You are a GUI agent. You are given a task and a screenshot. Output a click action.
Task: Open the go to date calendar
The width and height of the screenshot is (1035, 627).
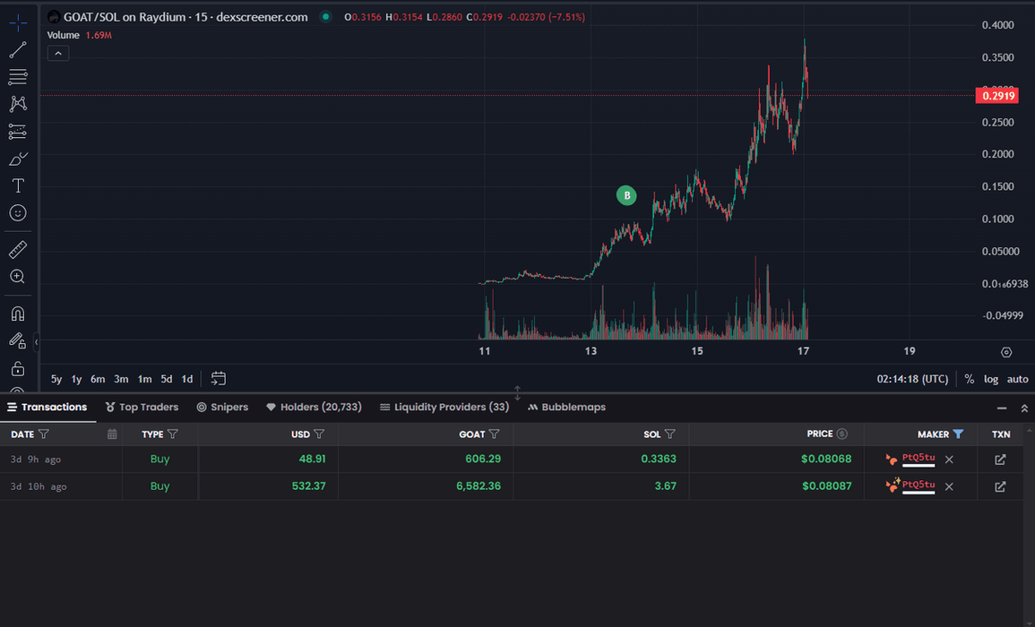click(x=219, y=378)
